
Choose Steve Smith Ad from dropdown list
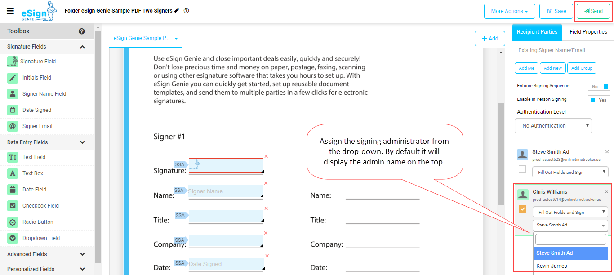click(x=571, y=253)
